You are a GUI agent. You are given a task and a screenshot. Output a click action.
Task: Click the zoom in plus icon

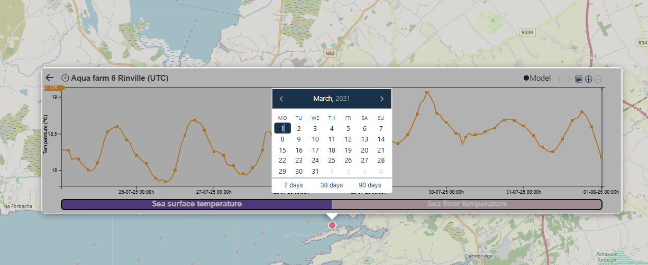tap(588, 79)
